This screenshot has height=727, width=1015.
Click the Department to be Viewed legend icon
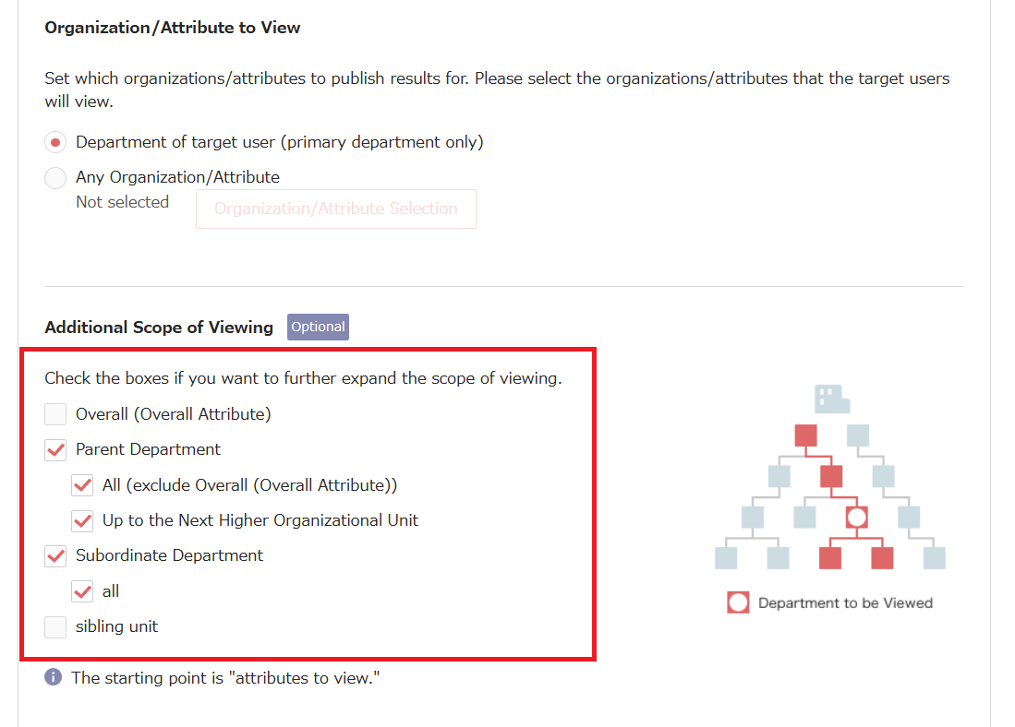(738, 603)
